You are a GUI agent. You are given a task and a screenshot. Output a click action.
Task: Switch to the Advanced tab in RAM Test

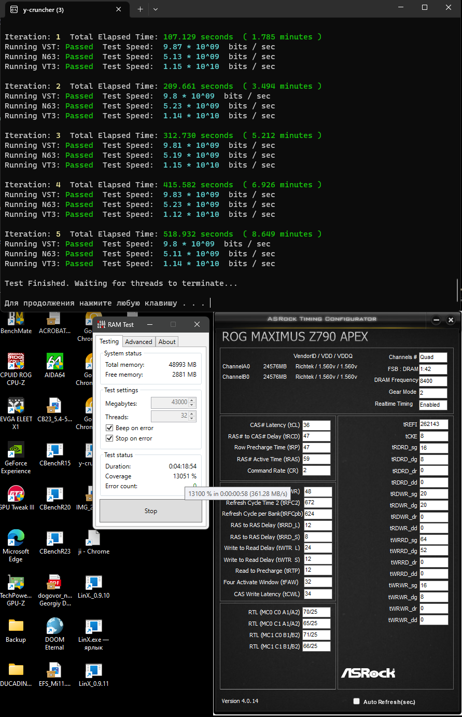pos(138,341)
